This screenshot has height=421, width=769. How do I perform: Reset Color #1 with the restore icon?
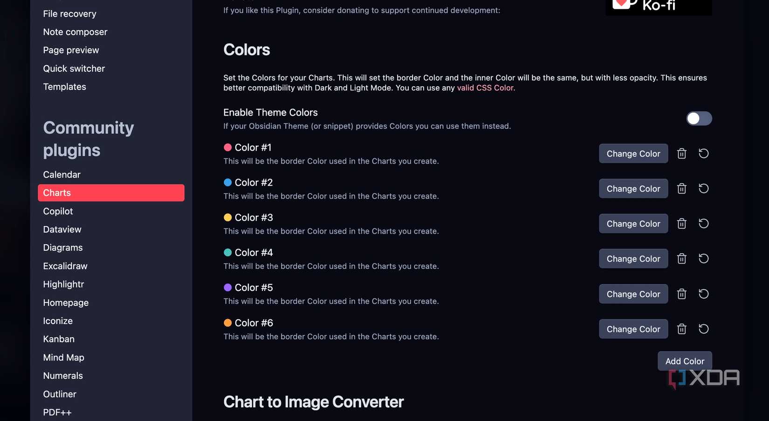point(704,153)
